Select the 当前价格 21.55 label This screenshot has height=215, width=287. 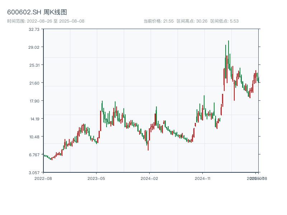click(158, 21)
